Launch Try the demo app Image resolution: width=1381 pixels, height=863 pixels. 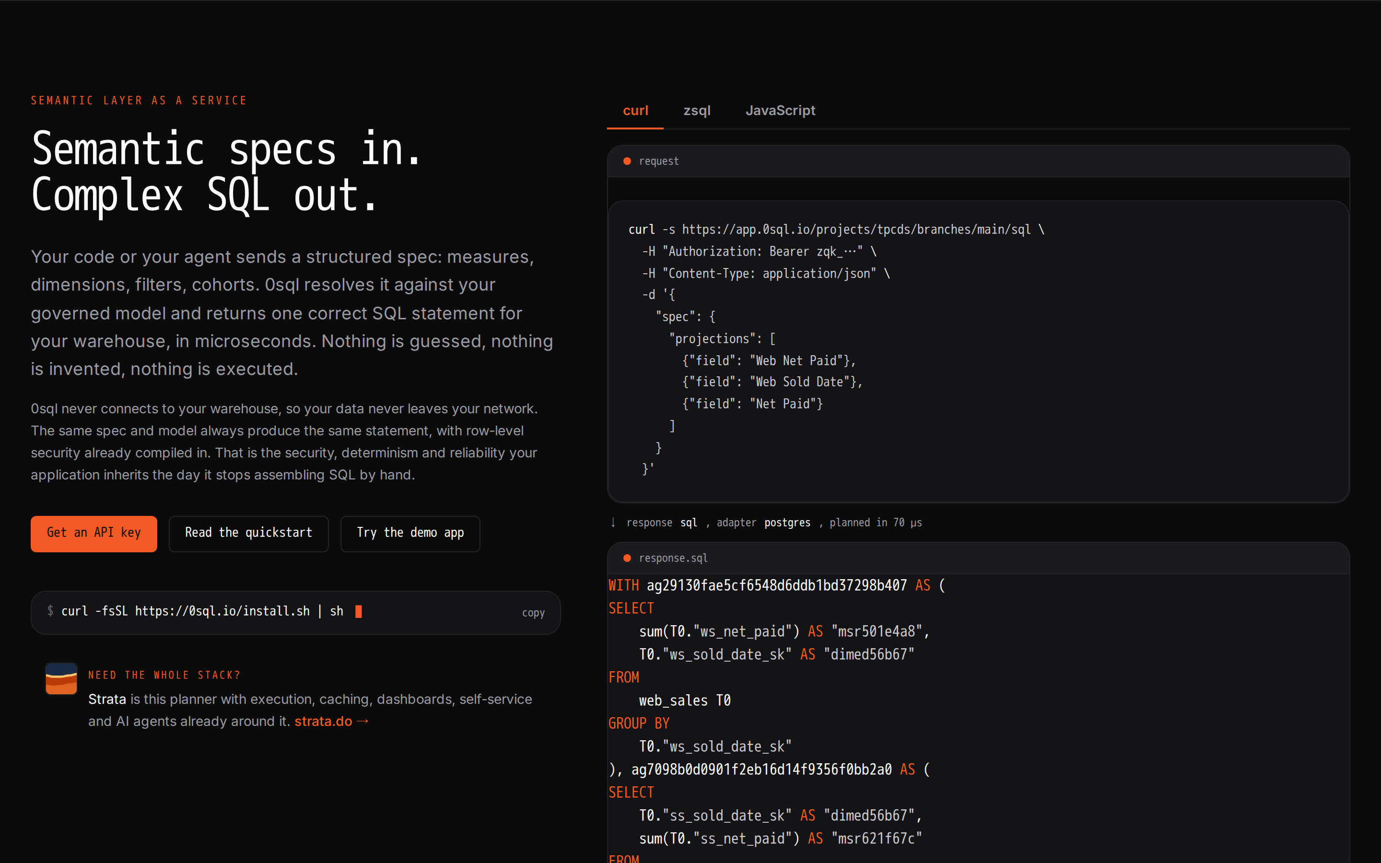tap(410, 533)
